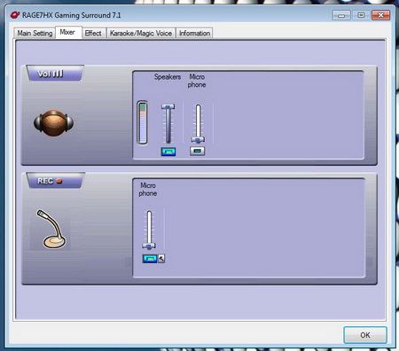Click the headphone head icon
The height and width of the screenshot is (351, 399).
point(53,123)
